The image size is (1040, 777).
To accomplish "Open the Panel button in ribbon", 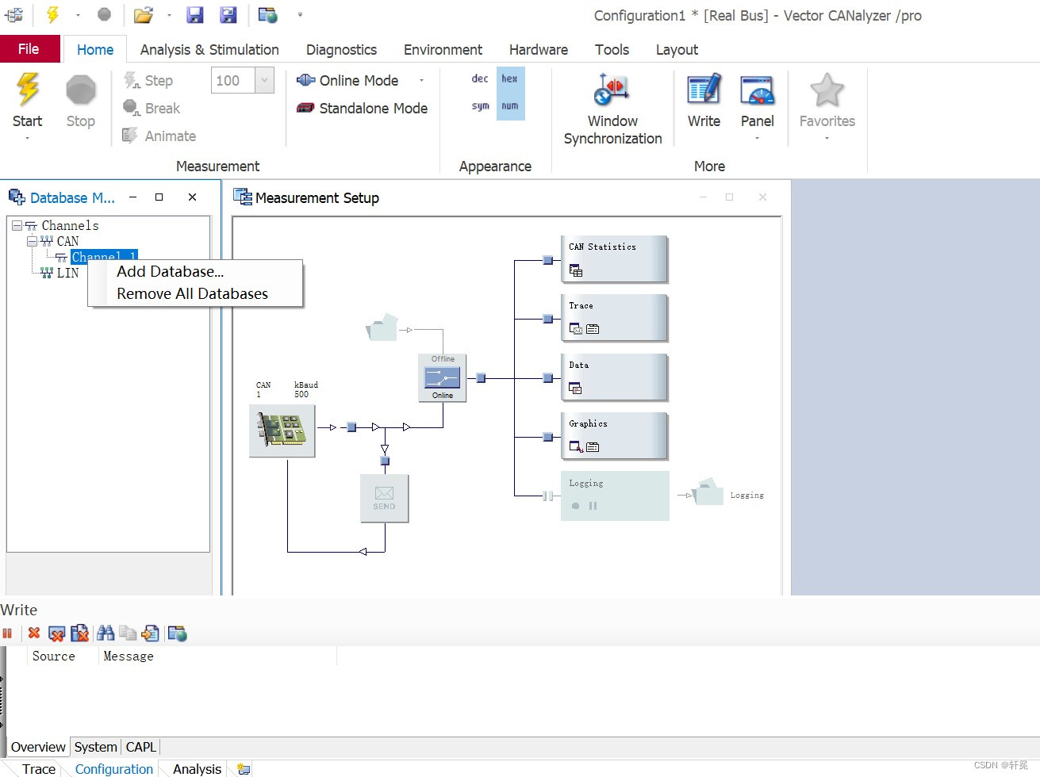I will coord(757,101).
